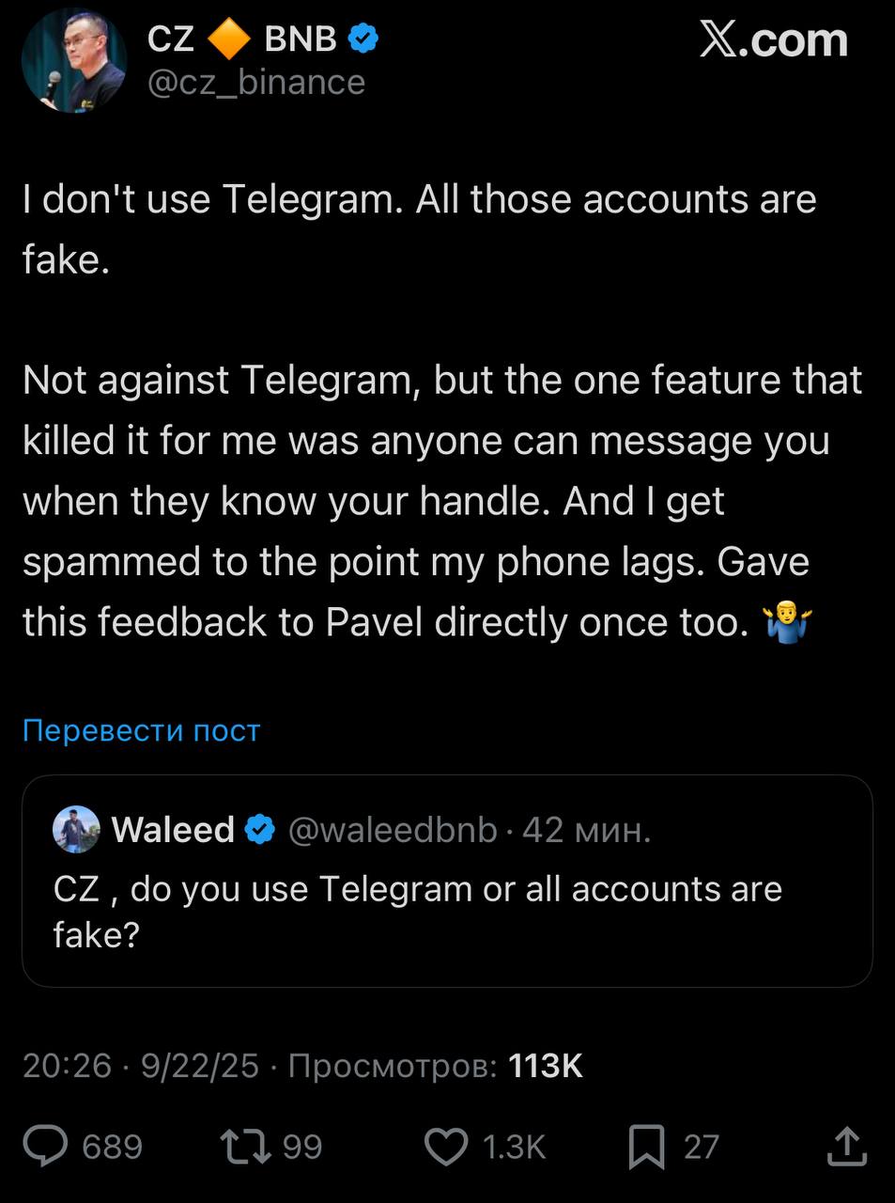View the 113K views count
The height and width of the screenshot is (1203, 895).
(545, 1066)
